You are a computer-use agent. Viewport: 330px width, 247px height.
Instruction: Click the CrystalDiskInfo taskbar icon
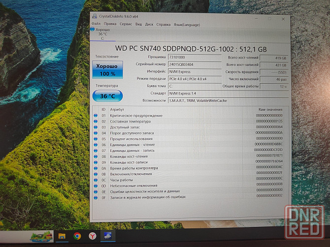[x=107, y=236]
